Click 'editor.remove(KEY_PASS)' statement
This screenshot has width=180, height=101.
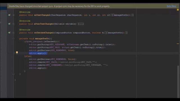coord(43,62)
